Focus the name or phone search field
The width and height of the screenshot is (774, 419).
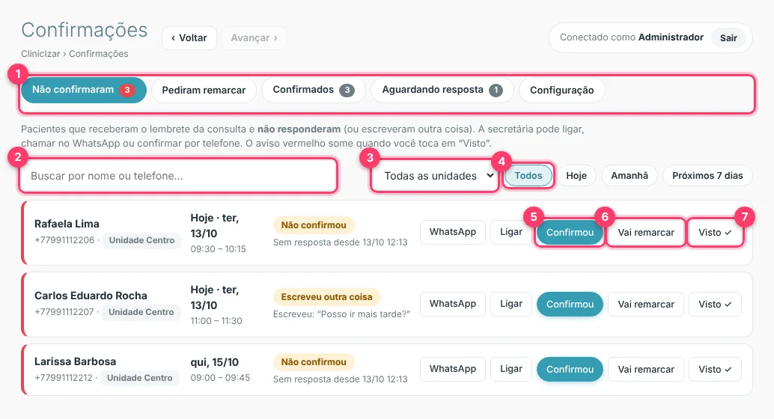coord(178,176)
